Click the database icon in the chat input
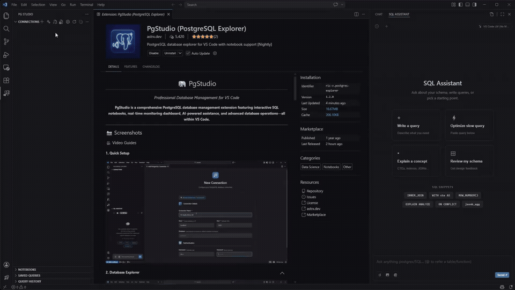The height and width of the screenshot is (290, 515). point(395,275)
